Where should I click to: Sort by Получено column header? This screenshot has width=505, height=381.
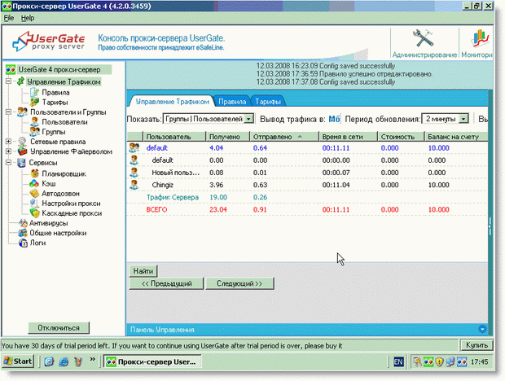coord(228,137)
